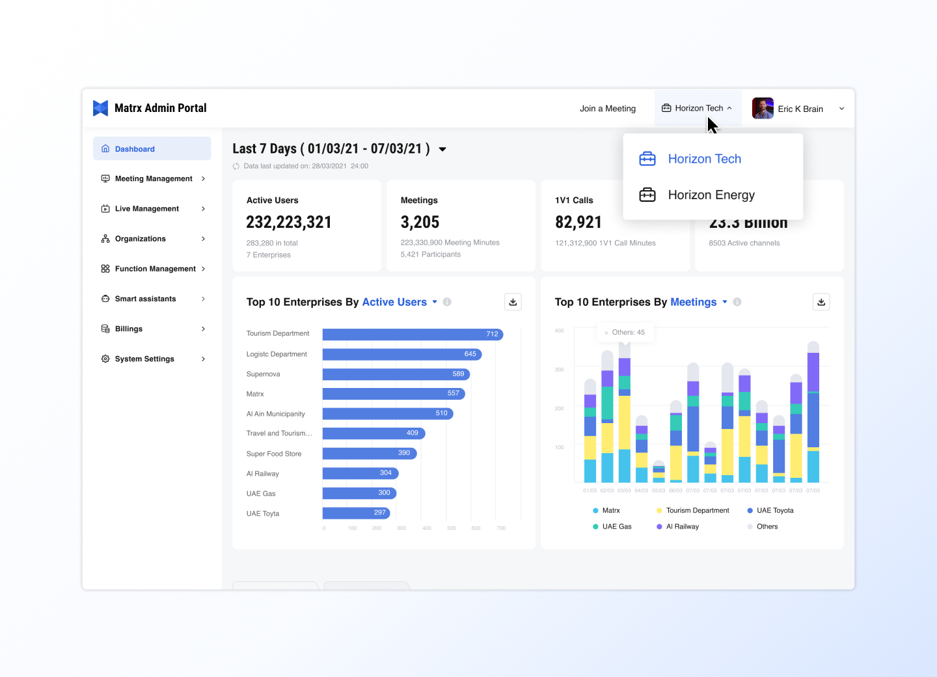
Task: Click the data refresh icon
Action: [236, 167]
